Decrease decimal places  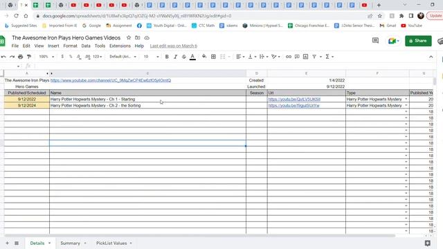pos(79,57)
